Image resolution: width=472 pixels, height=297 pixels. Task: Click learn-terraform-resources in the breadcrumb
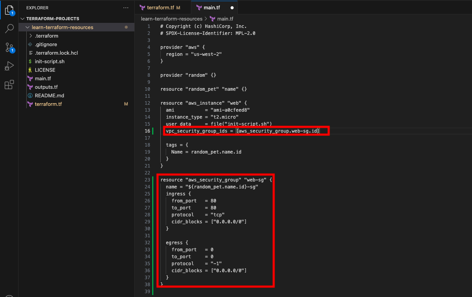click(172, 19)
